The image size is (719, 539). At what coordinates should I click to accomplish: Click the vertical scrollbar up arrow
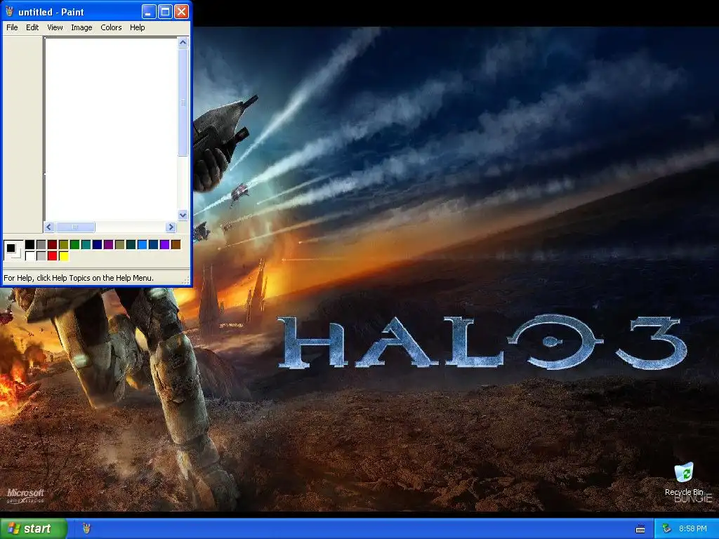(x=183, y=43)
